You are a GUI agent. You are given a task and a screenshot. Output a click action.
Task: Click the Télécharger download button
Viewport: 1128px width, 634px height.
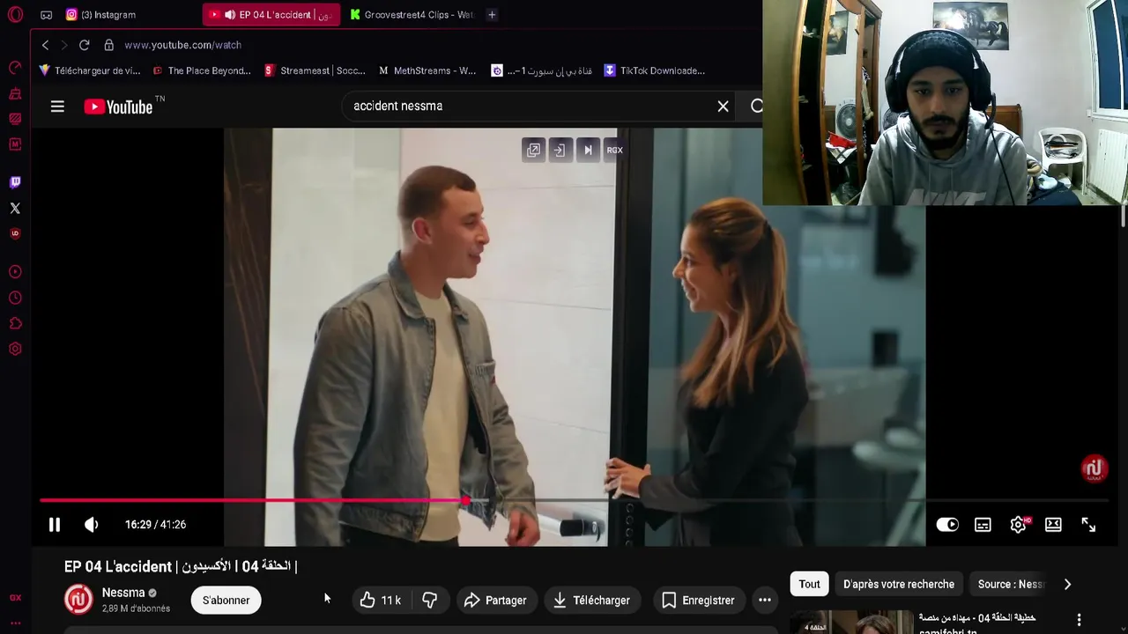click(x=591, y=601)
